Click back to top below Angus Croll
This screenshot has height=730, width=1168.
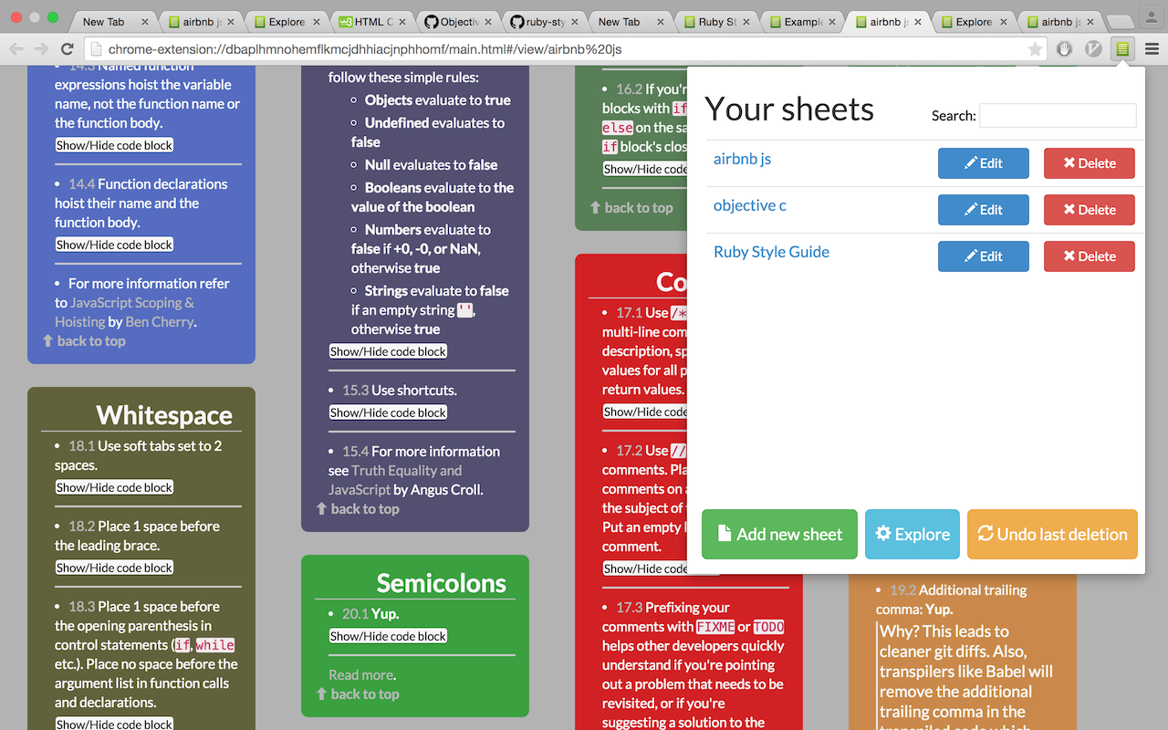pos(358,508)
